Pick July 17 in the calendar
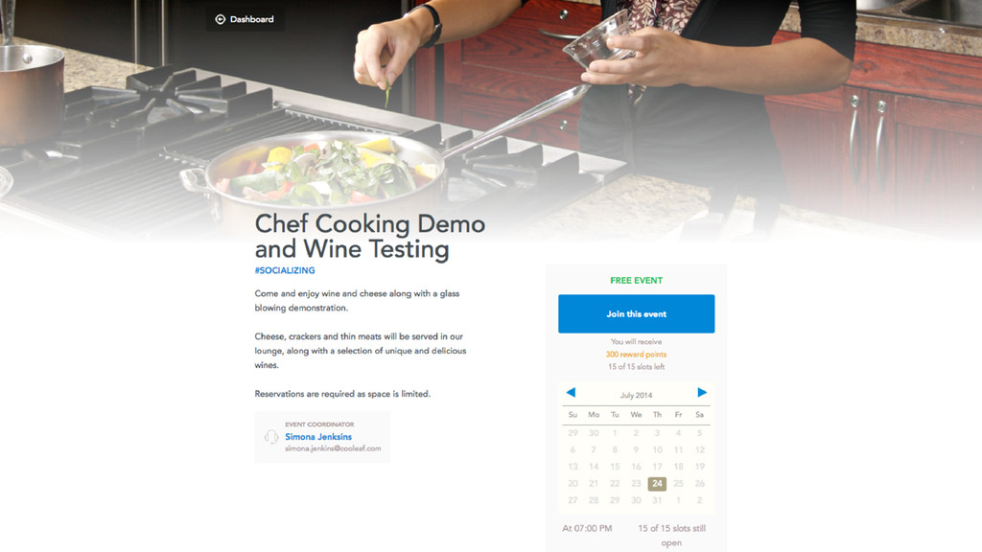 coord(657,467)
